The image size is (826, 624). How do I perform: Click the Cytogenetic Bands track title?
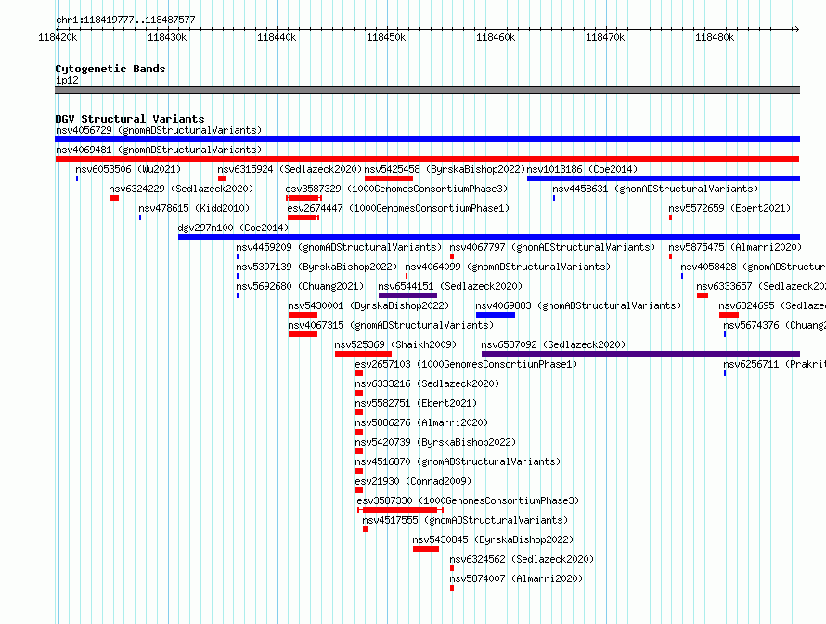pyautogui.click(x=110, y=69)
